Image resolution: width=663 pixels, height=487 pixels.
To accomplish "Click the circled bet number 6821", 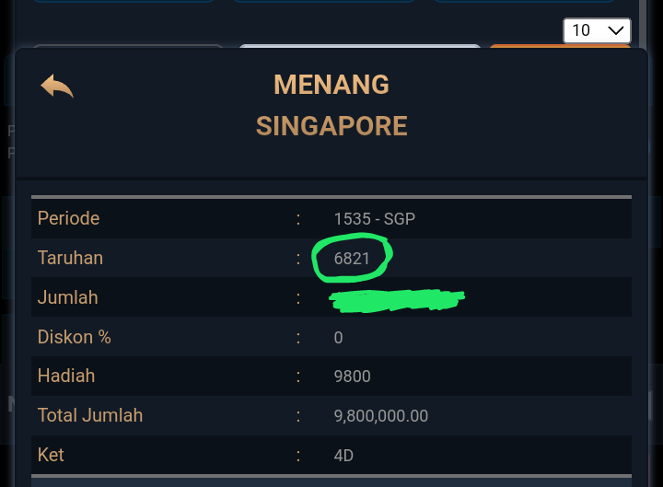I will coord(352,259).
